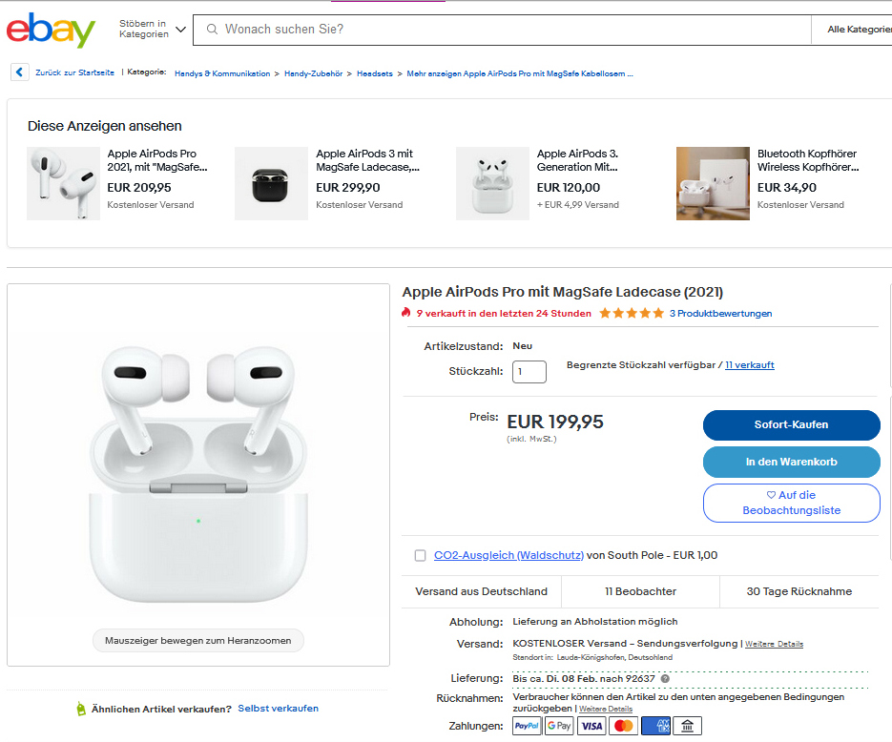Image resolution: width=892 pixels, height=742 pixels.
Task: Click the back arrow to Startseite
Action: click(20, 72)
